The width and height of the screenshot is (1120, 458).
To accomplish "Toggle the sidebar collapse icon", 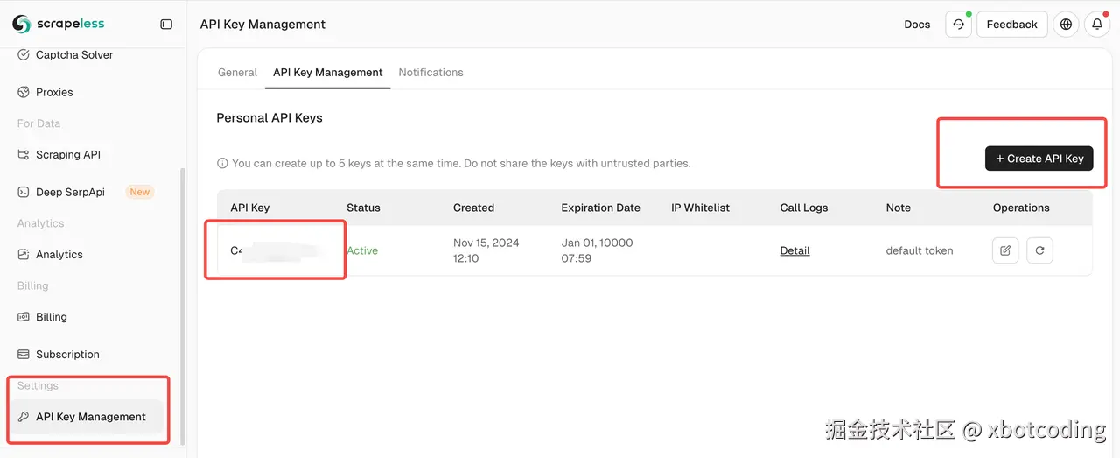I will coord(166,25).
